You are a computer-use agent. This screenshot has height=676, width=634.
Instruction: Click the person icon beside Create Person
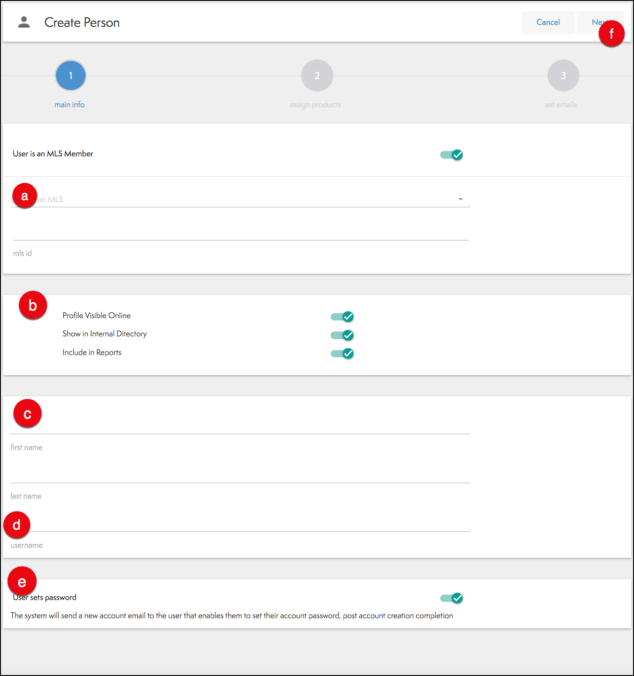tap(24, 22)
